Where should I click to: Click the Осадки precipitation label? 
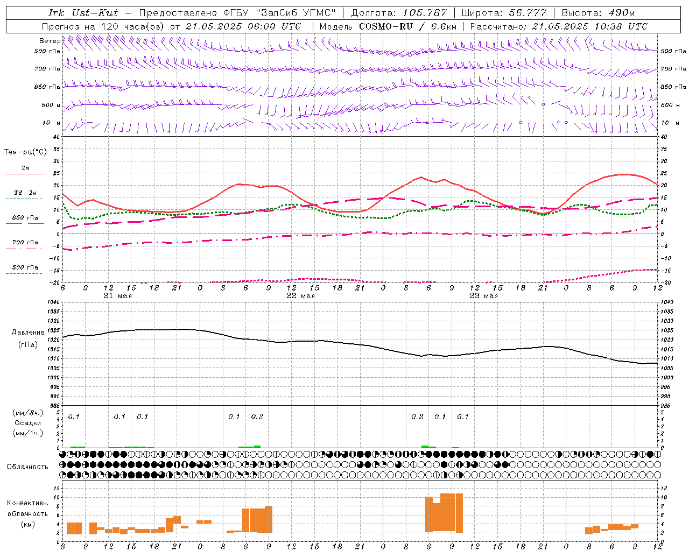coord(28,423)
